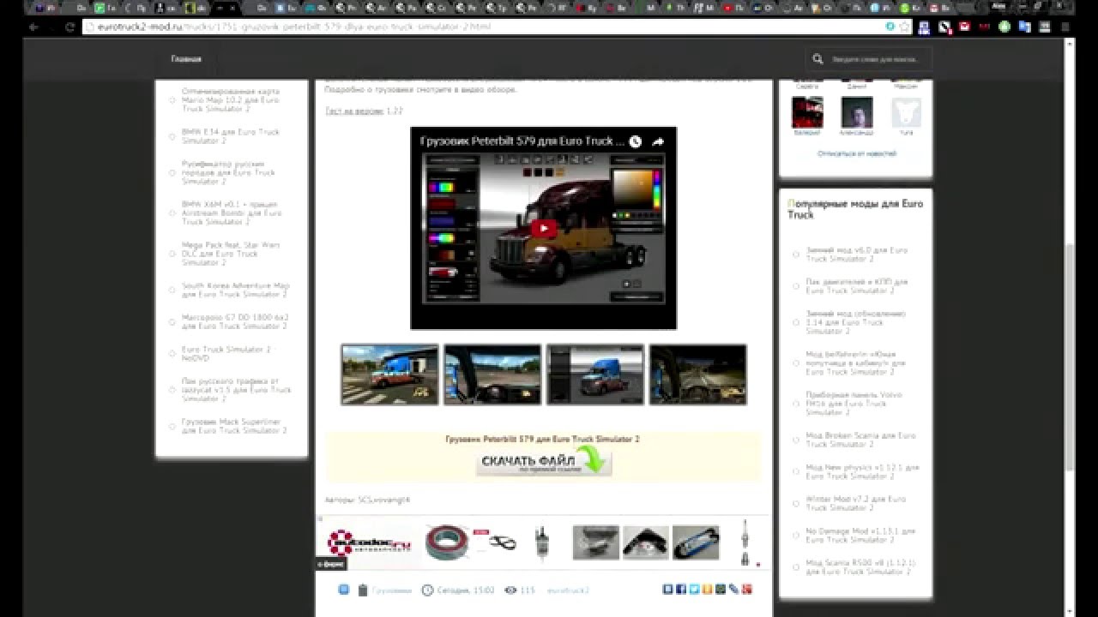Open the first truck exterior thumbnail
The height and width of the screenshot is (617, 1098).
click(x=389, y=374)
